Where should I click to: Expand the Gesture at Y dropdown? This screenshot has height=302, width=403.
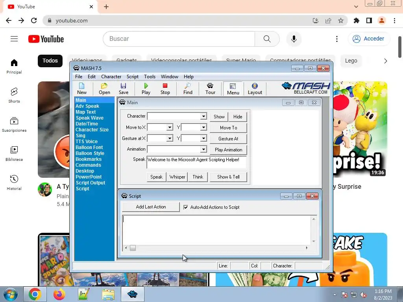[x=203, y=138]
